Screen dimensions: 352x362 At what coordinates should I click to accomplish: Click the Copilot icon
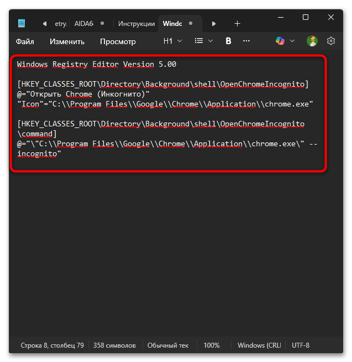[x=280, y=41]
